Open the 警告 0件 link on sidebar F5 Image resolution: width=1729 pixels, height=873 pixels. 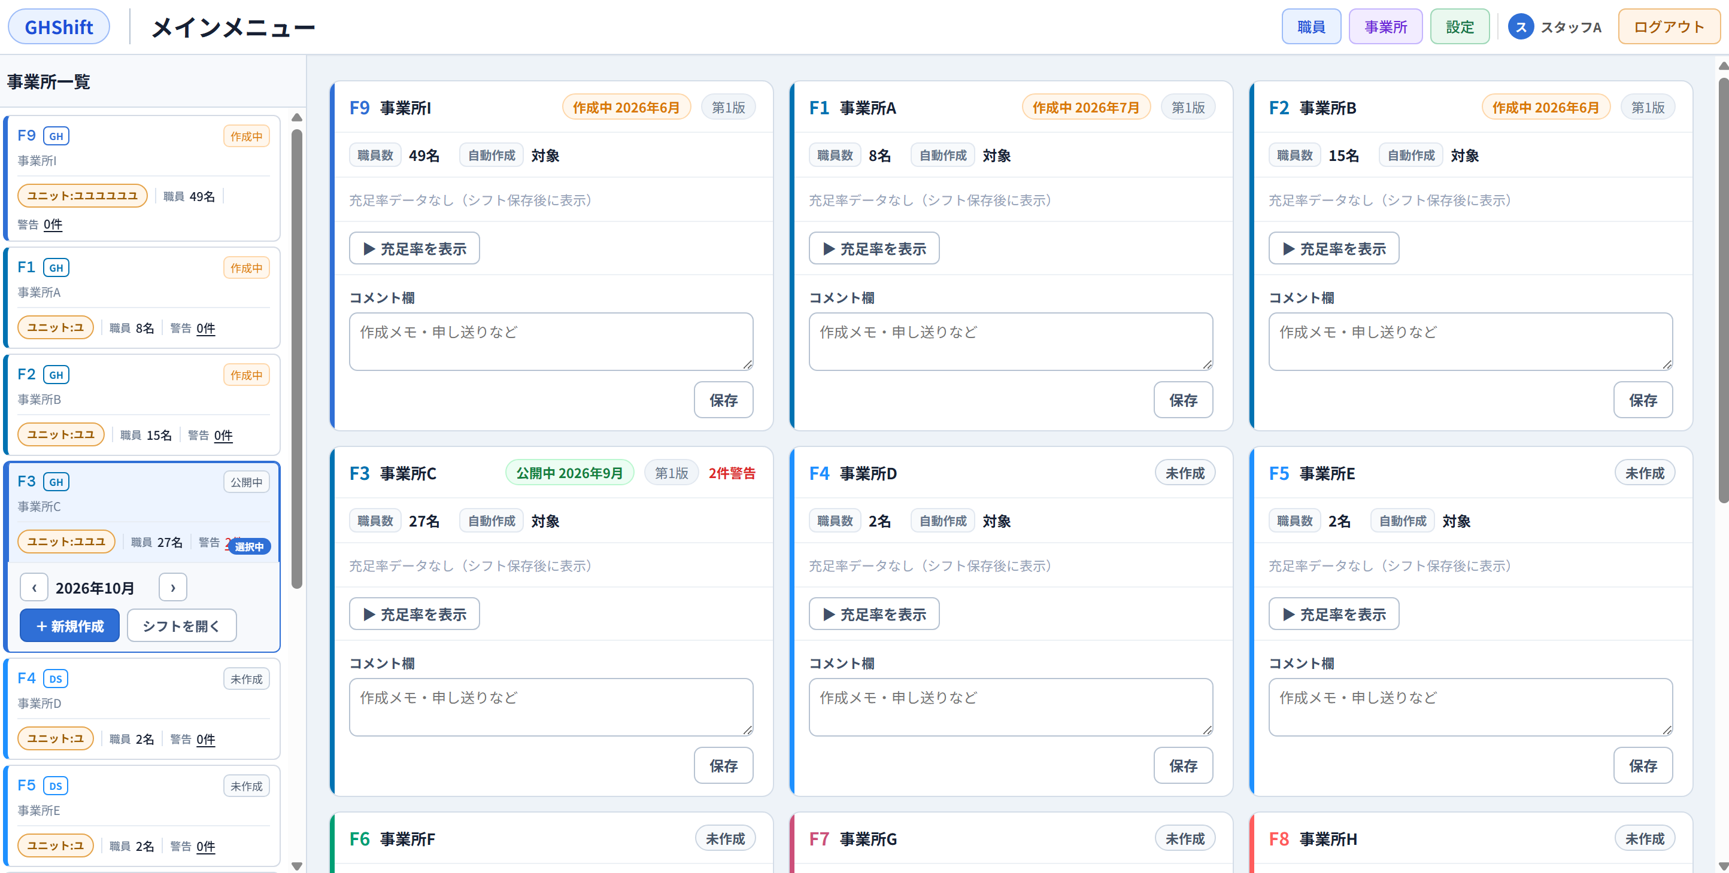[x=206, y=847]
